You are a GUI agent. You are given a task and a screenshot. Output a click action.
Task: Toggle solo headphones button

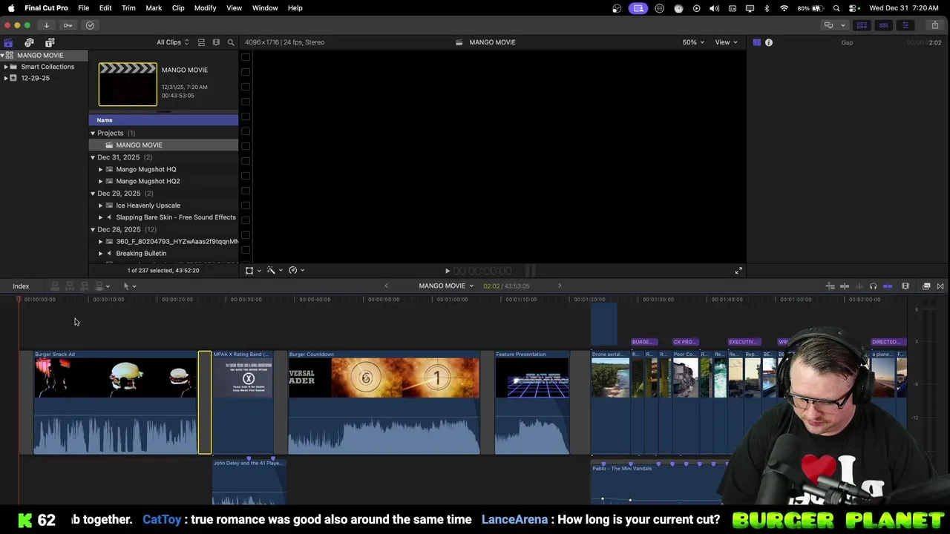(x=873, y=286)
